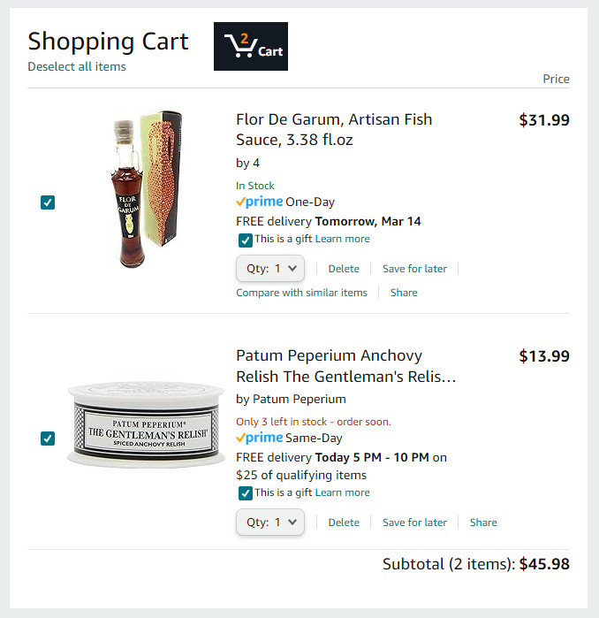This screenshot has height=618, width=599.
Task: Save the Flor De Garum fish sauce for later
Action: pyautogui.click(x=414, y=269)
